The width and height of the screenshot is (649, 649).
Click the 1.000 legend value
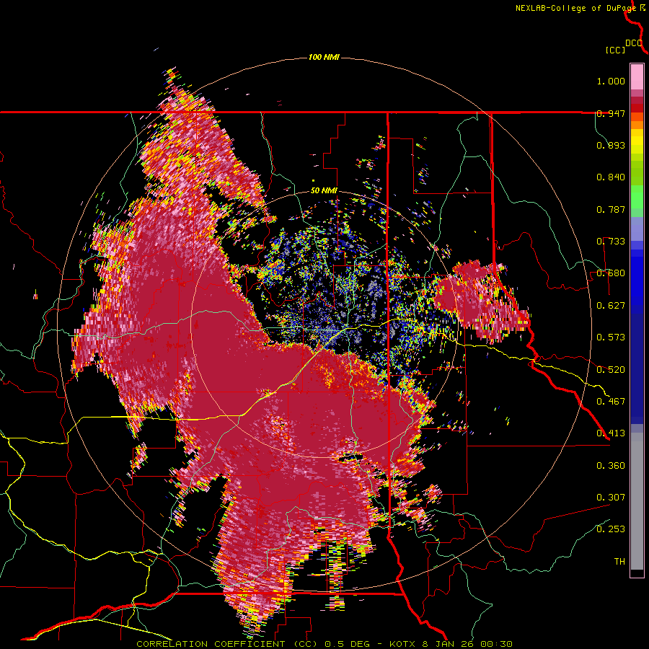point(611,81)
